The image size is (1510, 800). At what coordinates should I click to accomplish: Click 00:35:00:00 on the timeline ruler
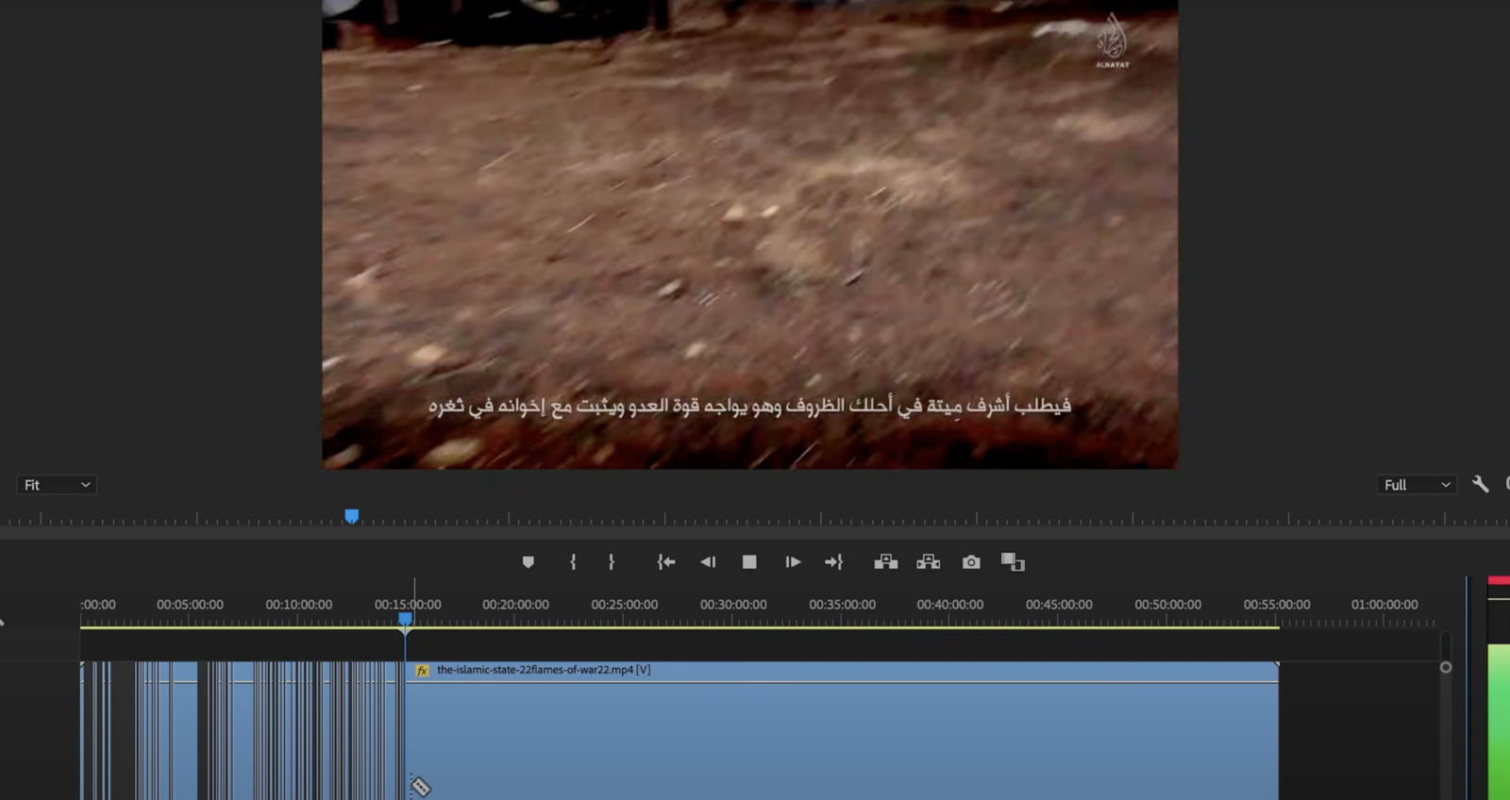click(x=842, y=605)
